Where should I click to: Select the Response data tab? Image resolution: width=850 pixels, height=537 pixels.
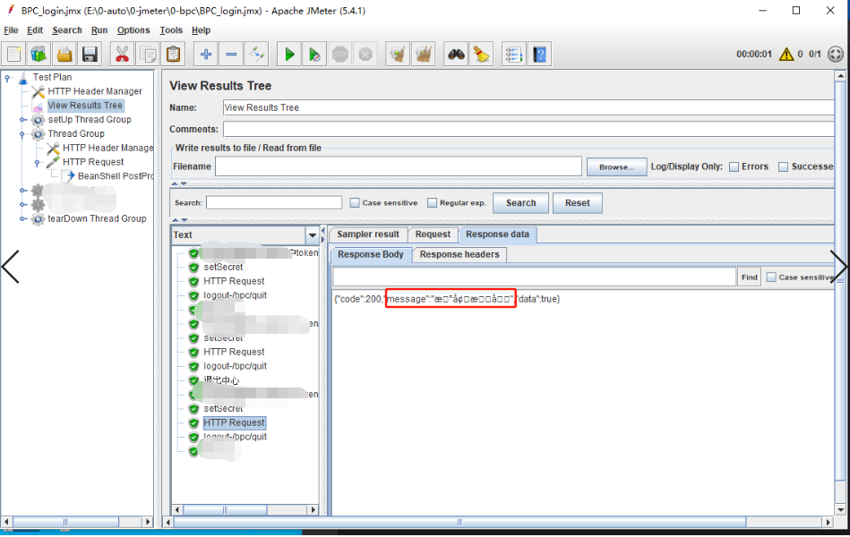click(x=498, y=234)
